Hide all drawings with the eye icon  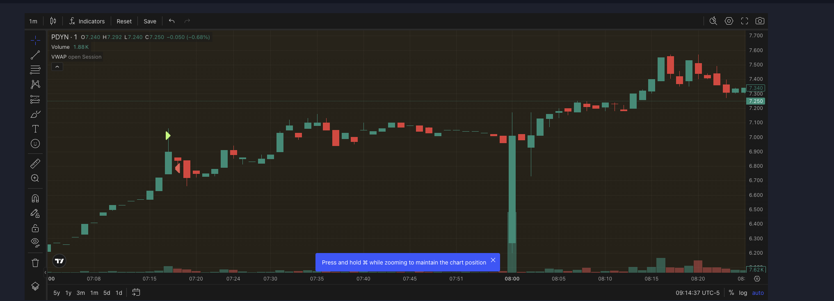click(x=35, y=242)
